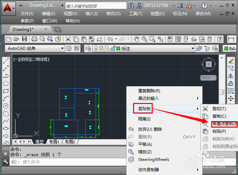Click the Open file folder icon

17,39
